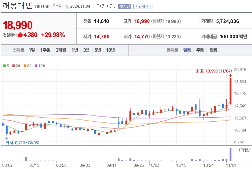Click the 12,627 price axis label
Image resolution: width=252 pixels, height=169 pixels.
pos(240,118)
